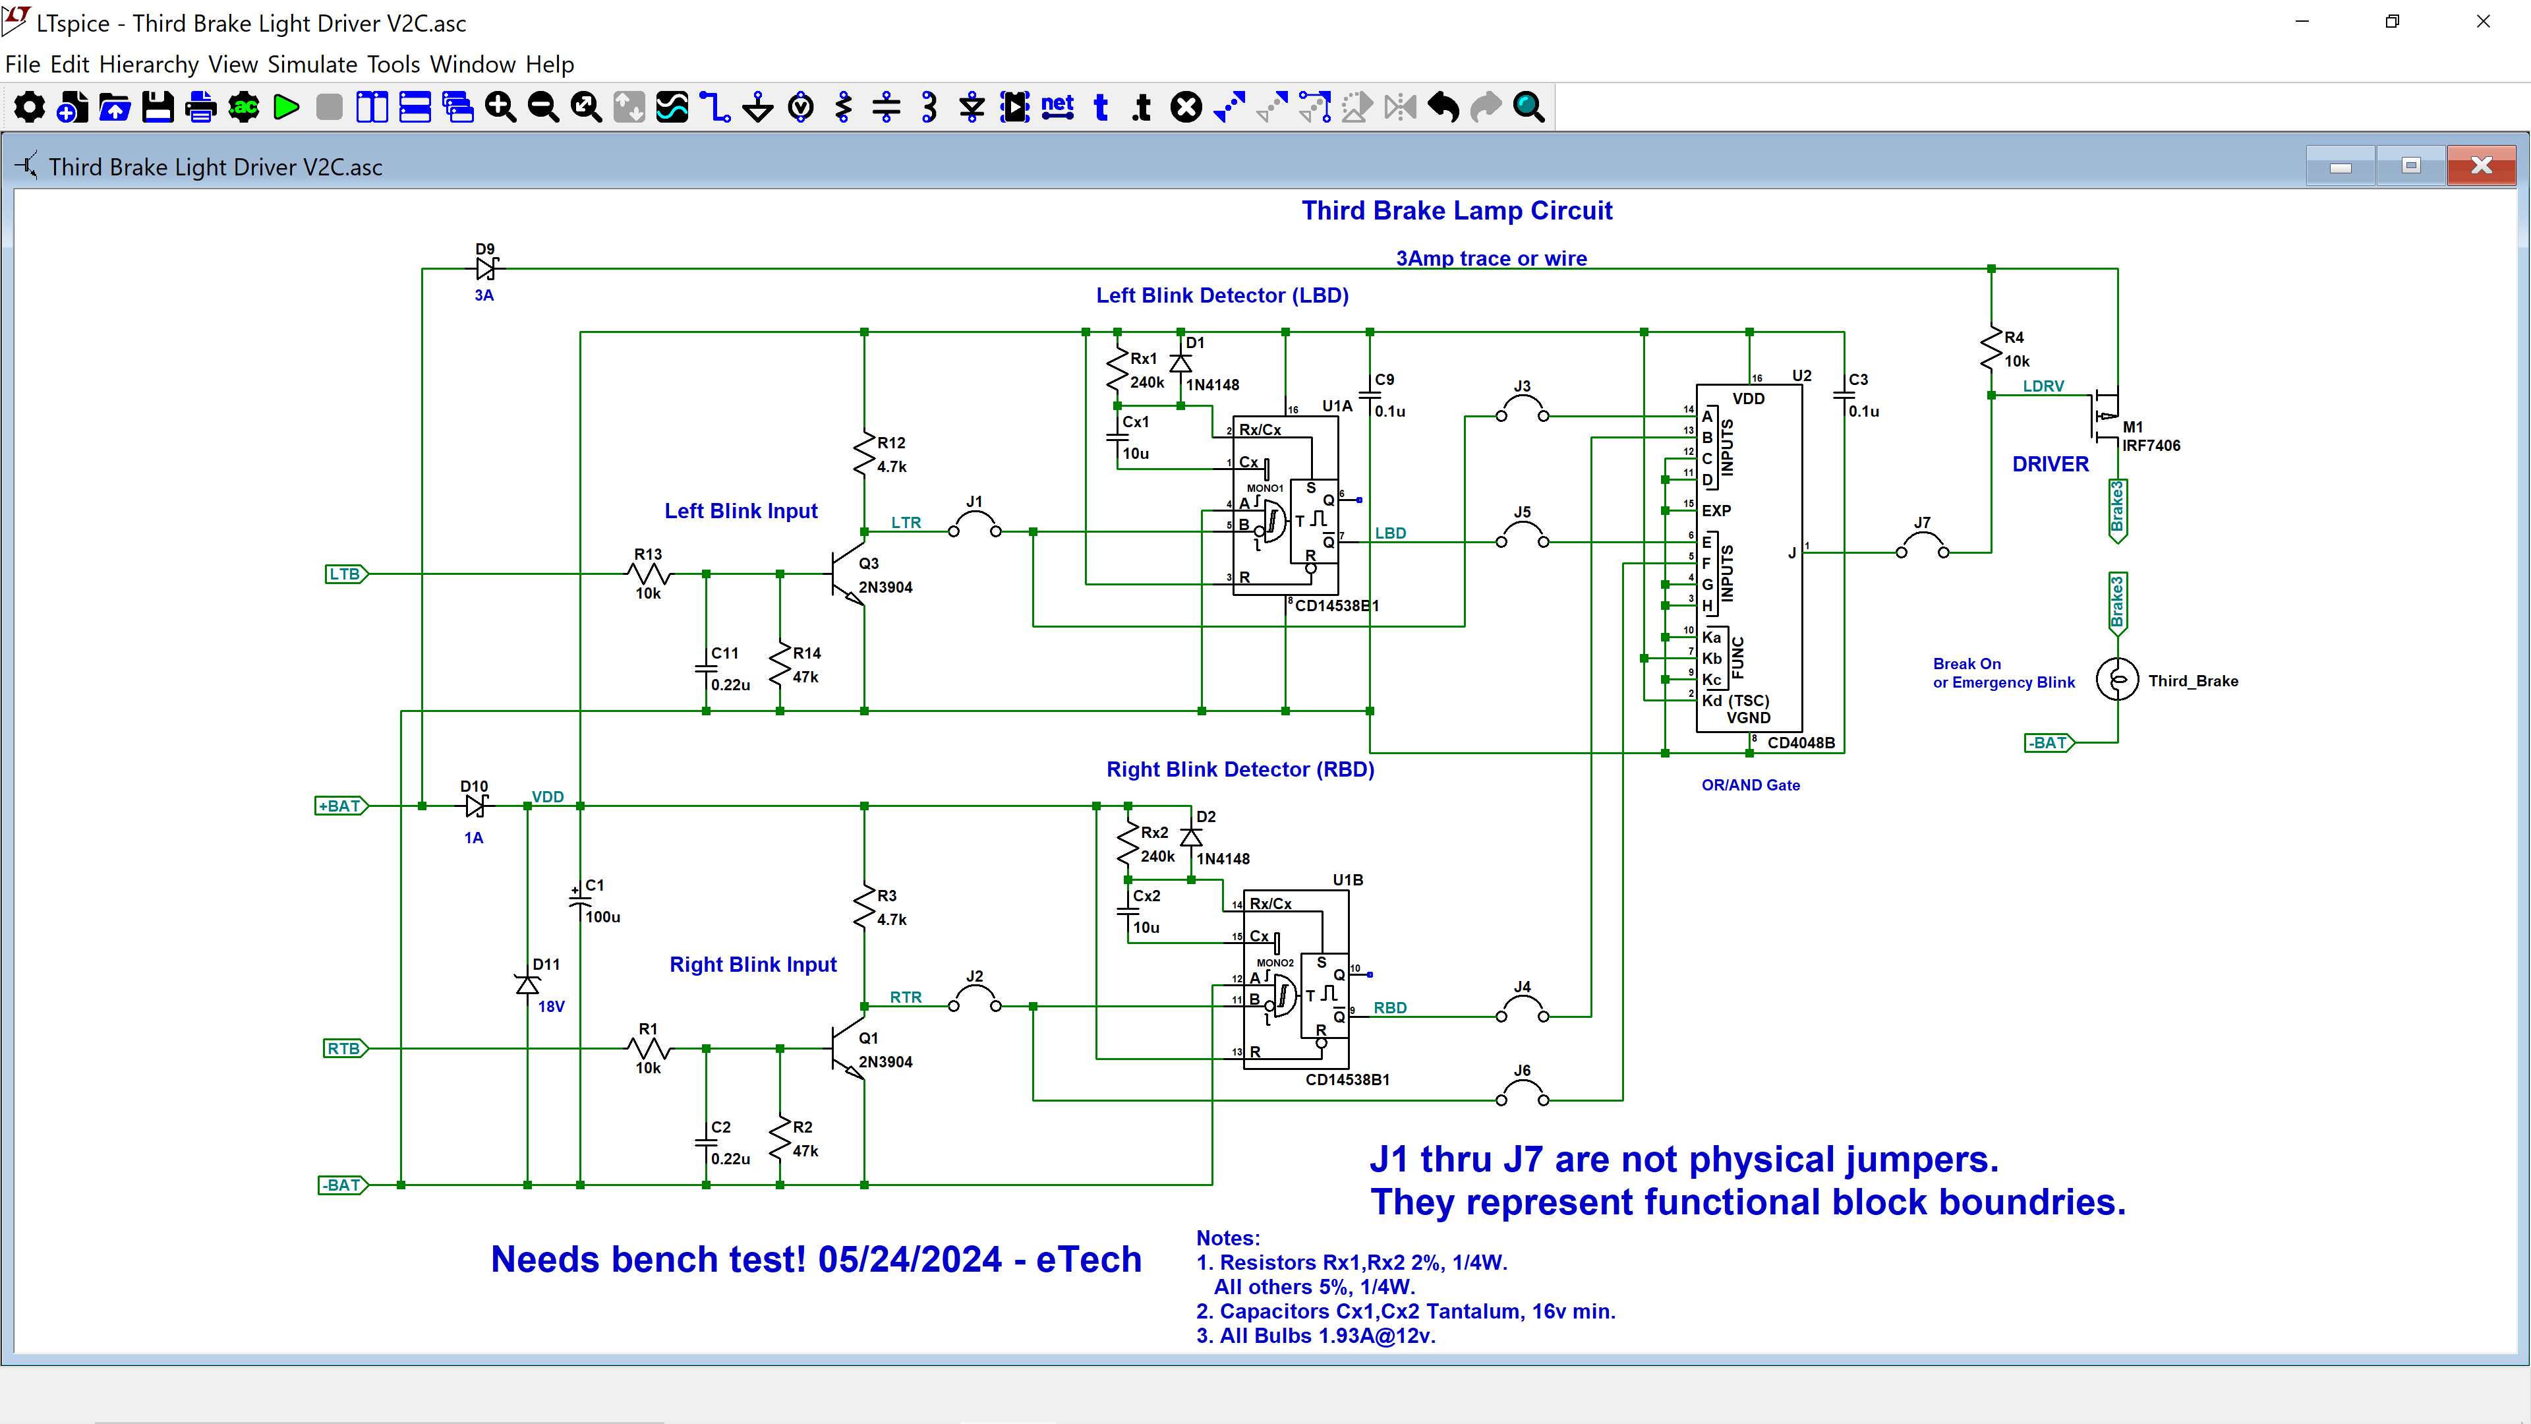Click the Tile windows vertically icon
This screenshot has height=1424, width=2531.
click(371, 107)
